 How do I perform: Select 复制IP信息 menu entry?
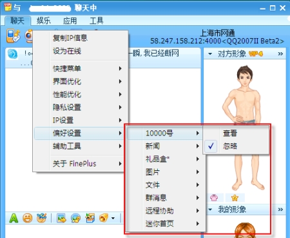click(70, 38)
